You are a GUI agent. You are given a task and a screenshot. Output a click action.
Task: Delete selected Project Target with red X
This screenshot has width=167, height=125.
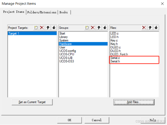pyautogui.click(x=42, y=28)
